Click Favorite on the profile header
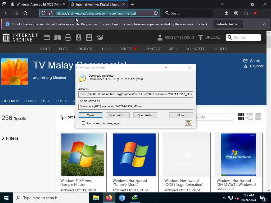 click(x=254, y=66)
